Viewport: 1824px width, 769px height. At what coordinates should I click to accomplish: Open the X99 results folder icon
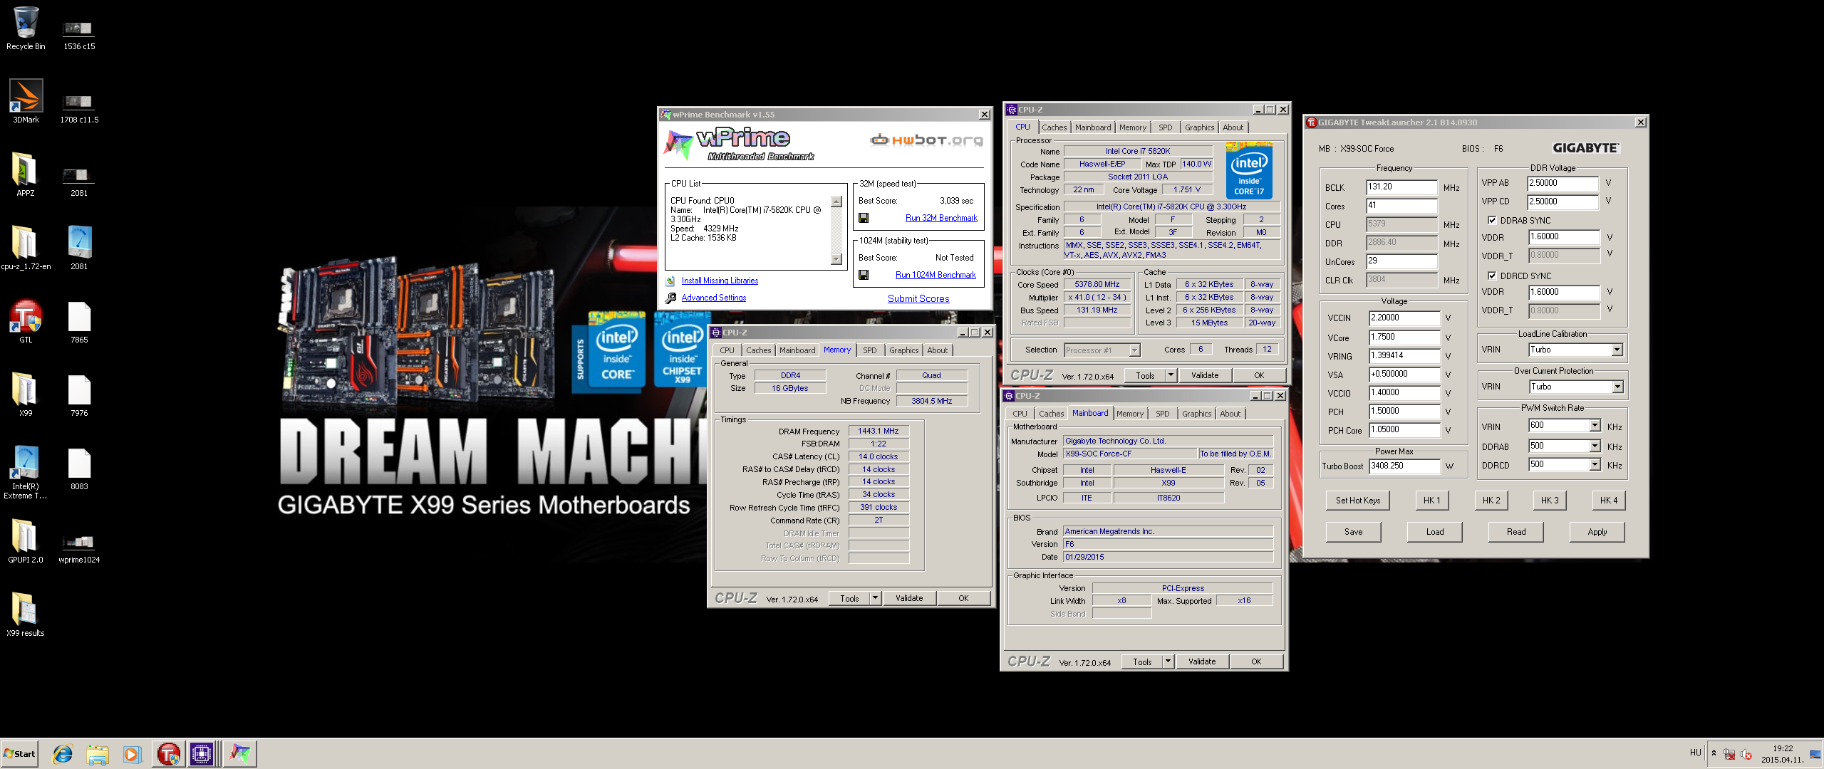(x=26, y=614)
